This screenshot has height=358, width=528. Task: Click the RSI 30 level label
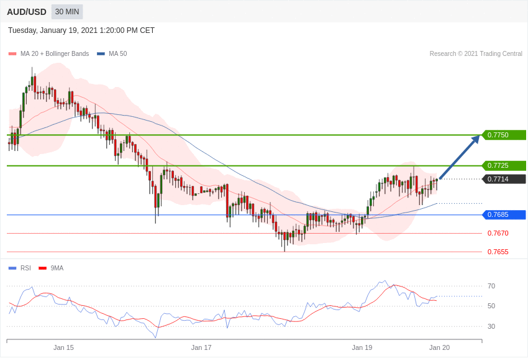tap(491, 326)
